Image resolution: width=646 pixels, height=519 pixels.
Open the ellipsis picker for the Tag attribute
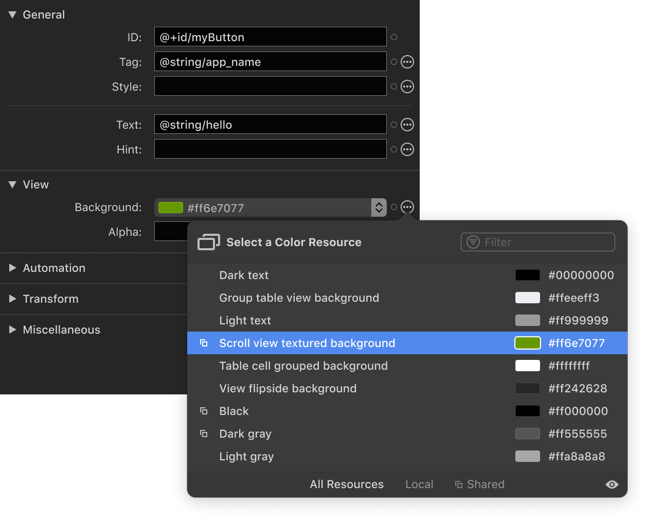(407, 61)
